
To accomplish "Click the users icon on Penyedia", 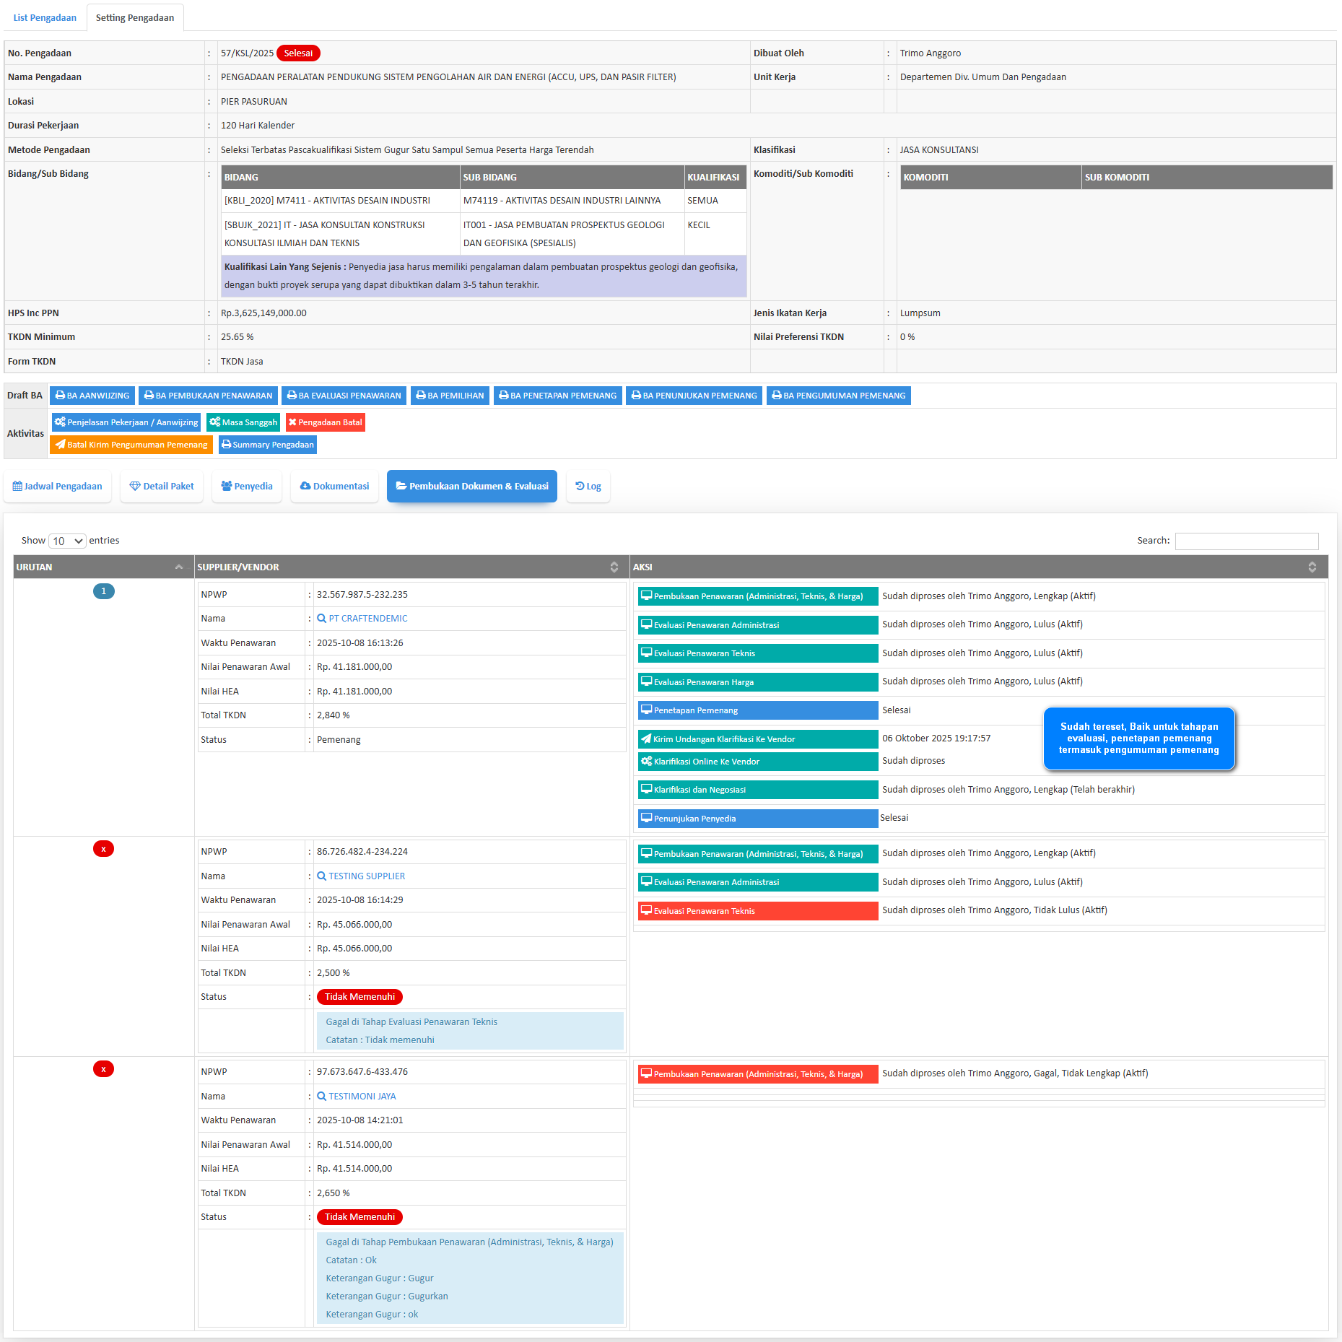I will pos(226,487).
